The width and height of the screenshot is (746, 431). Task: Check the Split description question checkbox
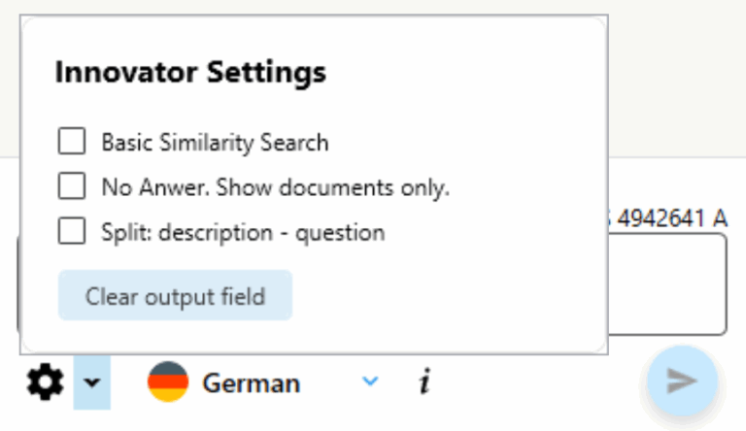click(72, 232)
